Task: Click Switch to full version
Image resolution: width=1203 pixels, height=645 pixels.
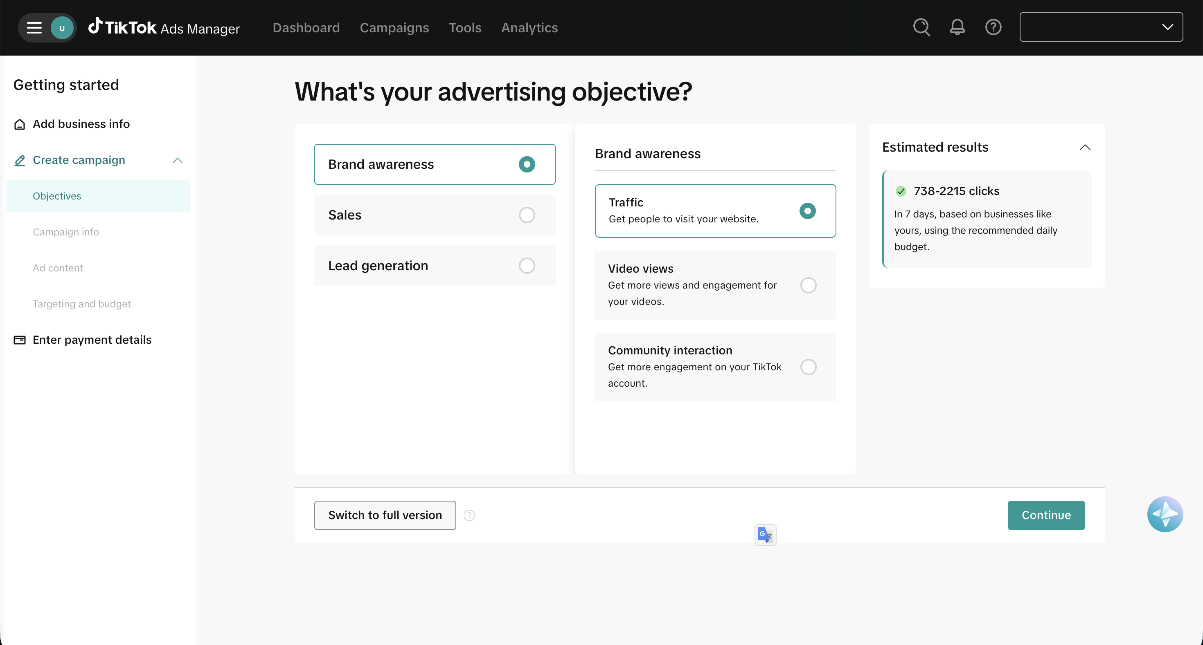Action: click(384, 515)
